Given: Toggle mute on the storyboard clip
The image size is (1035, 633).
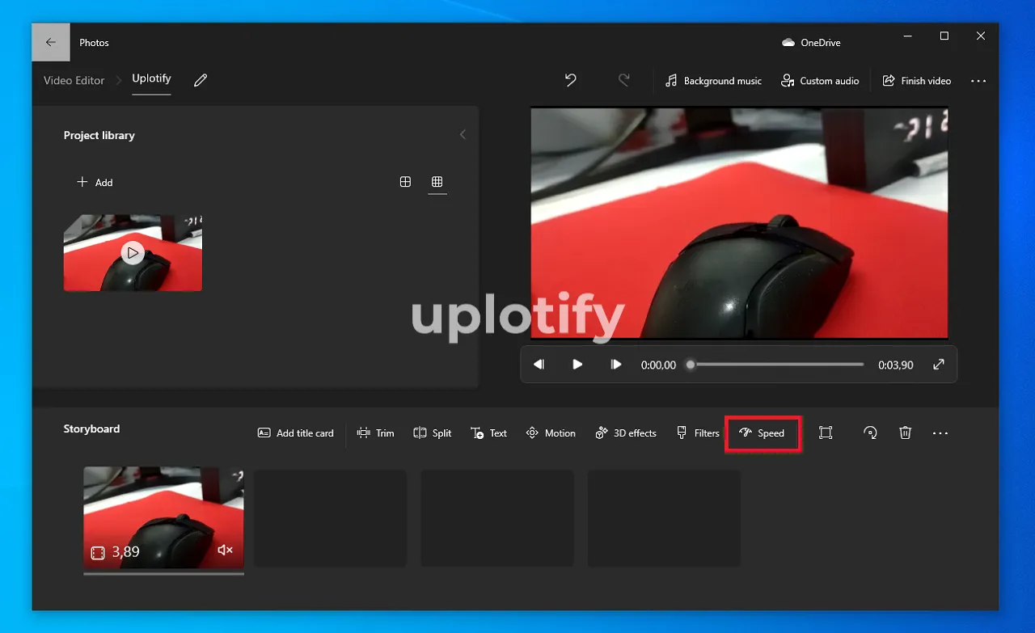Looking at the screenshot, I should pyautogui.click(x=225, y=551).
